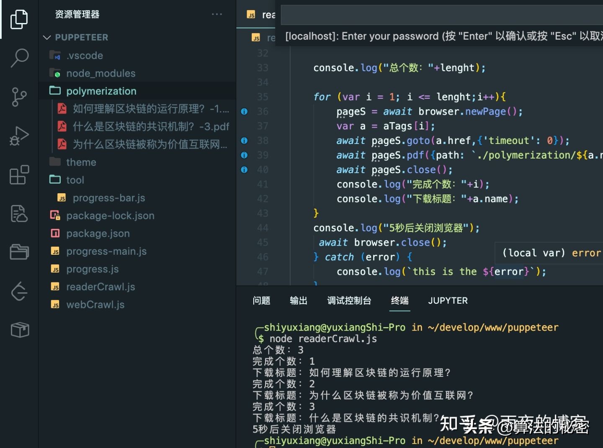This screenshot has height=448, width=603.
Task: Open Explorer more actions via the ... button
Action: coord(217,14)
